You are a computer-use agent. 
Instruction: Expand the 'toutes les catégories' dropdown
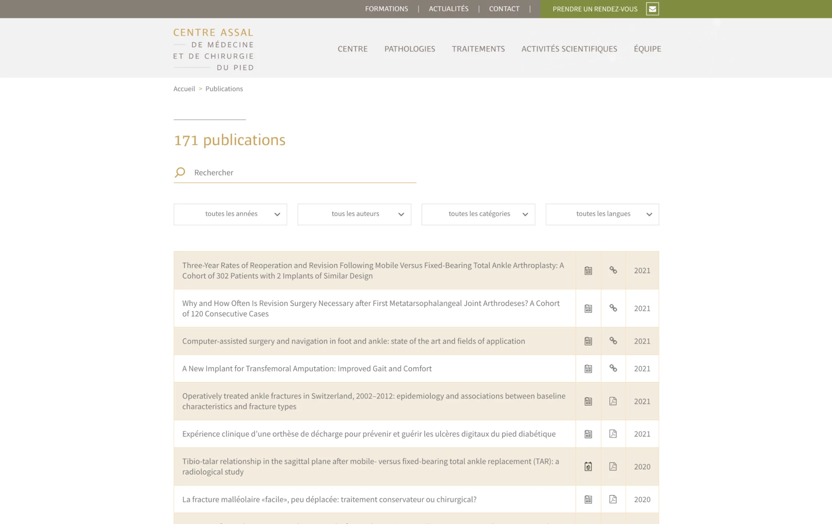click(478, 214)
